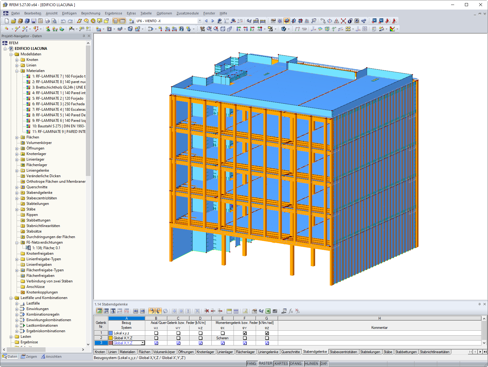
Task: Open the Berechnung menu
Action: point(90,13)
